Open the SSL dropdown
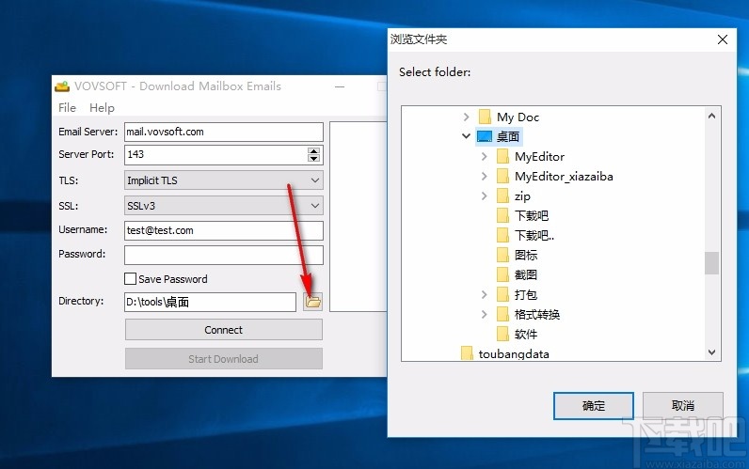The height and width of the screenshot is (469, 749). pyautogui.click(x=224, y=206)
